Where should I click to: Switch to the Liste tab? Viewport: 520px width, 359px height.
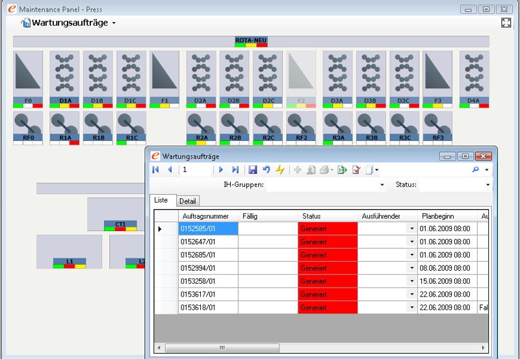(161, 201)
